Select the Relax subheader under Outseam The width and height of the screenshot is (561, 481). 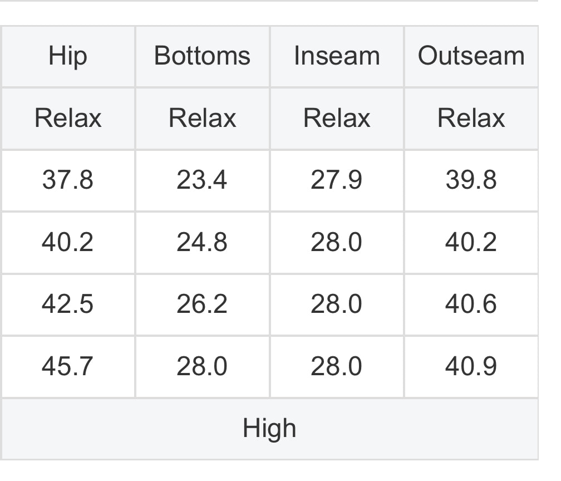coord(471,118)
